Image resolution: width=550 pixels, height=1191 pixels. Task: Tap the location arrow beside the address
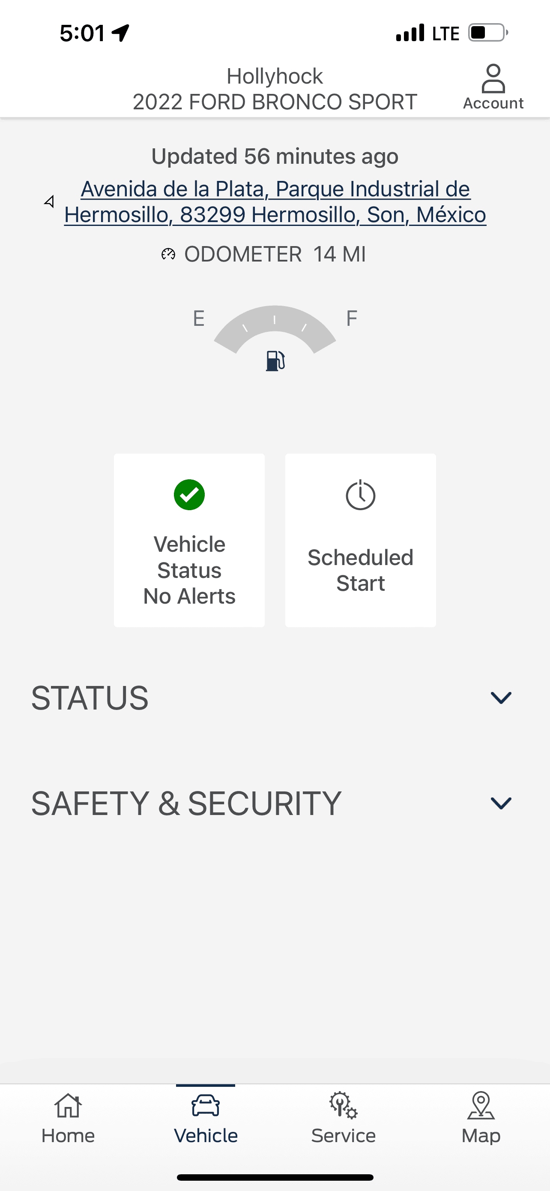[x=49, y=202]
